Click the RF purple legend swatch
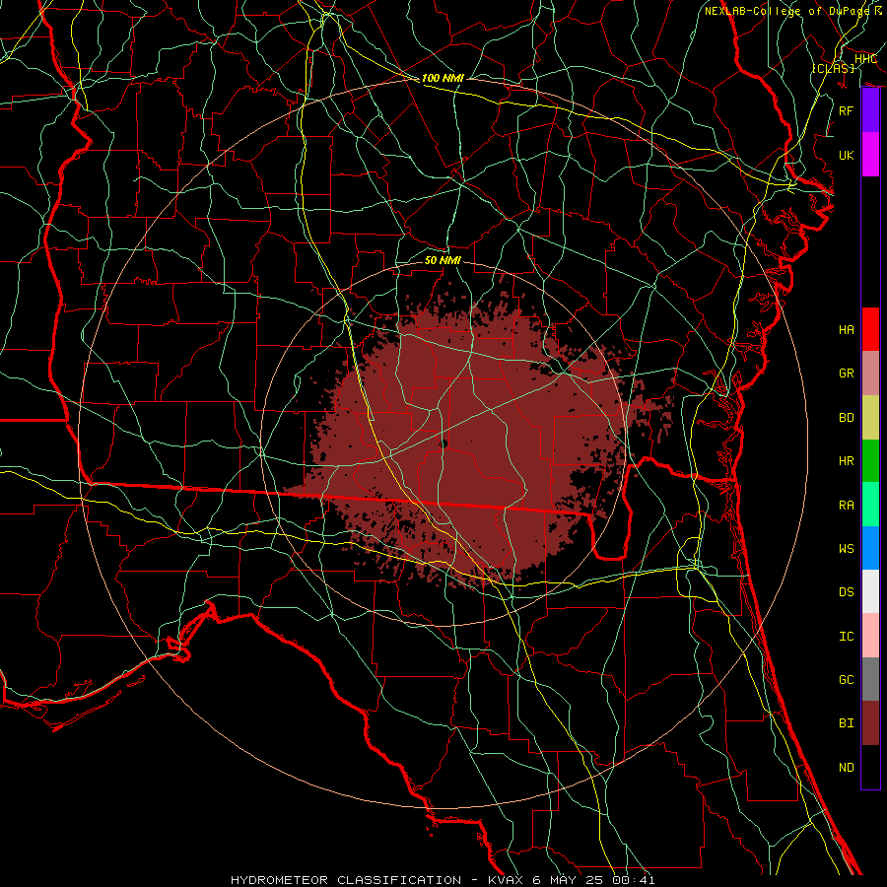The image size is (887, 887). 870,110
